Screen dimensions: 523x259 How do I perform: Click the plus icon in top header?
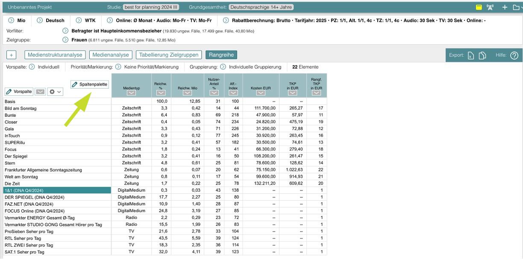(x=505, y=7)
